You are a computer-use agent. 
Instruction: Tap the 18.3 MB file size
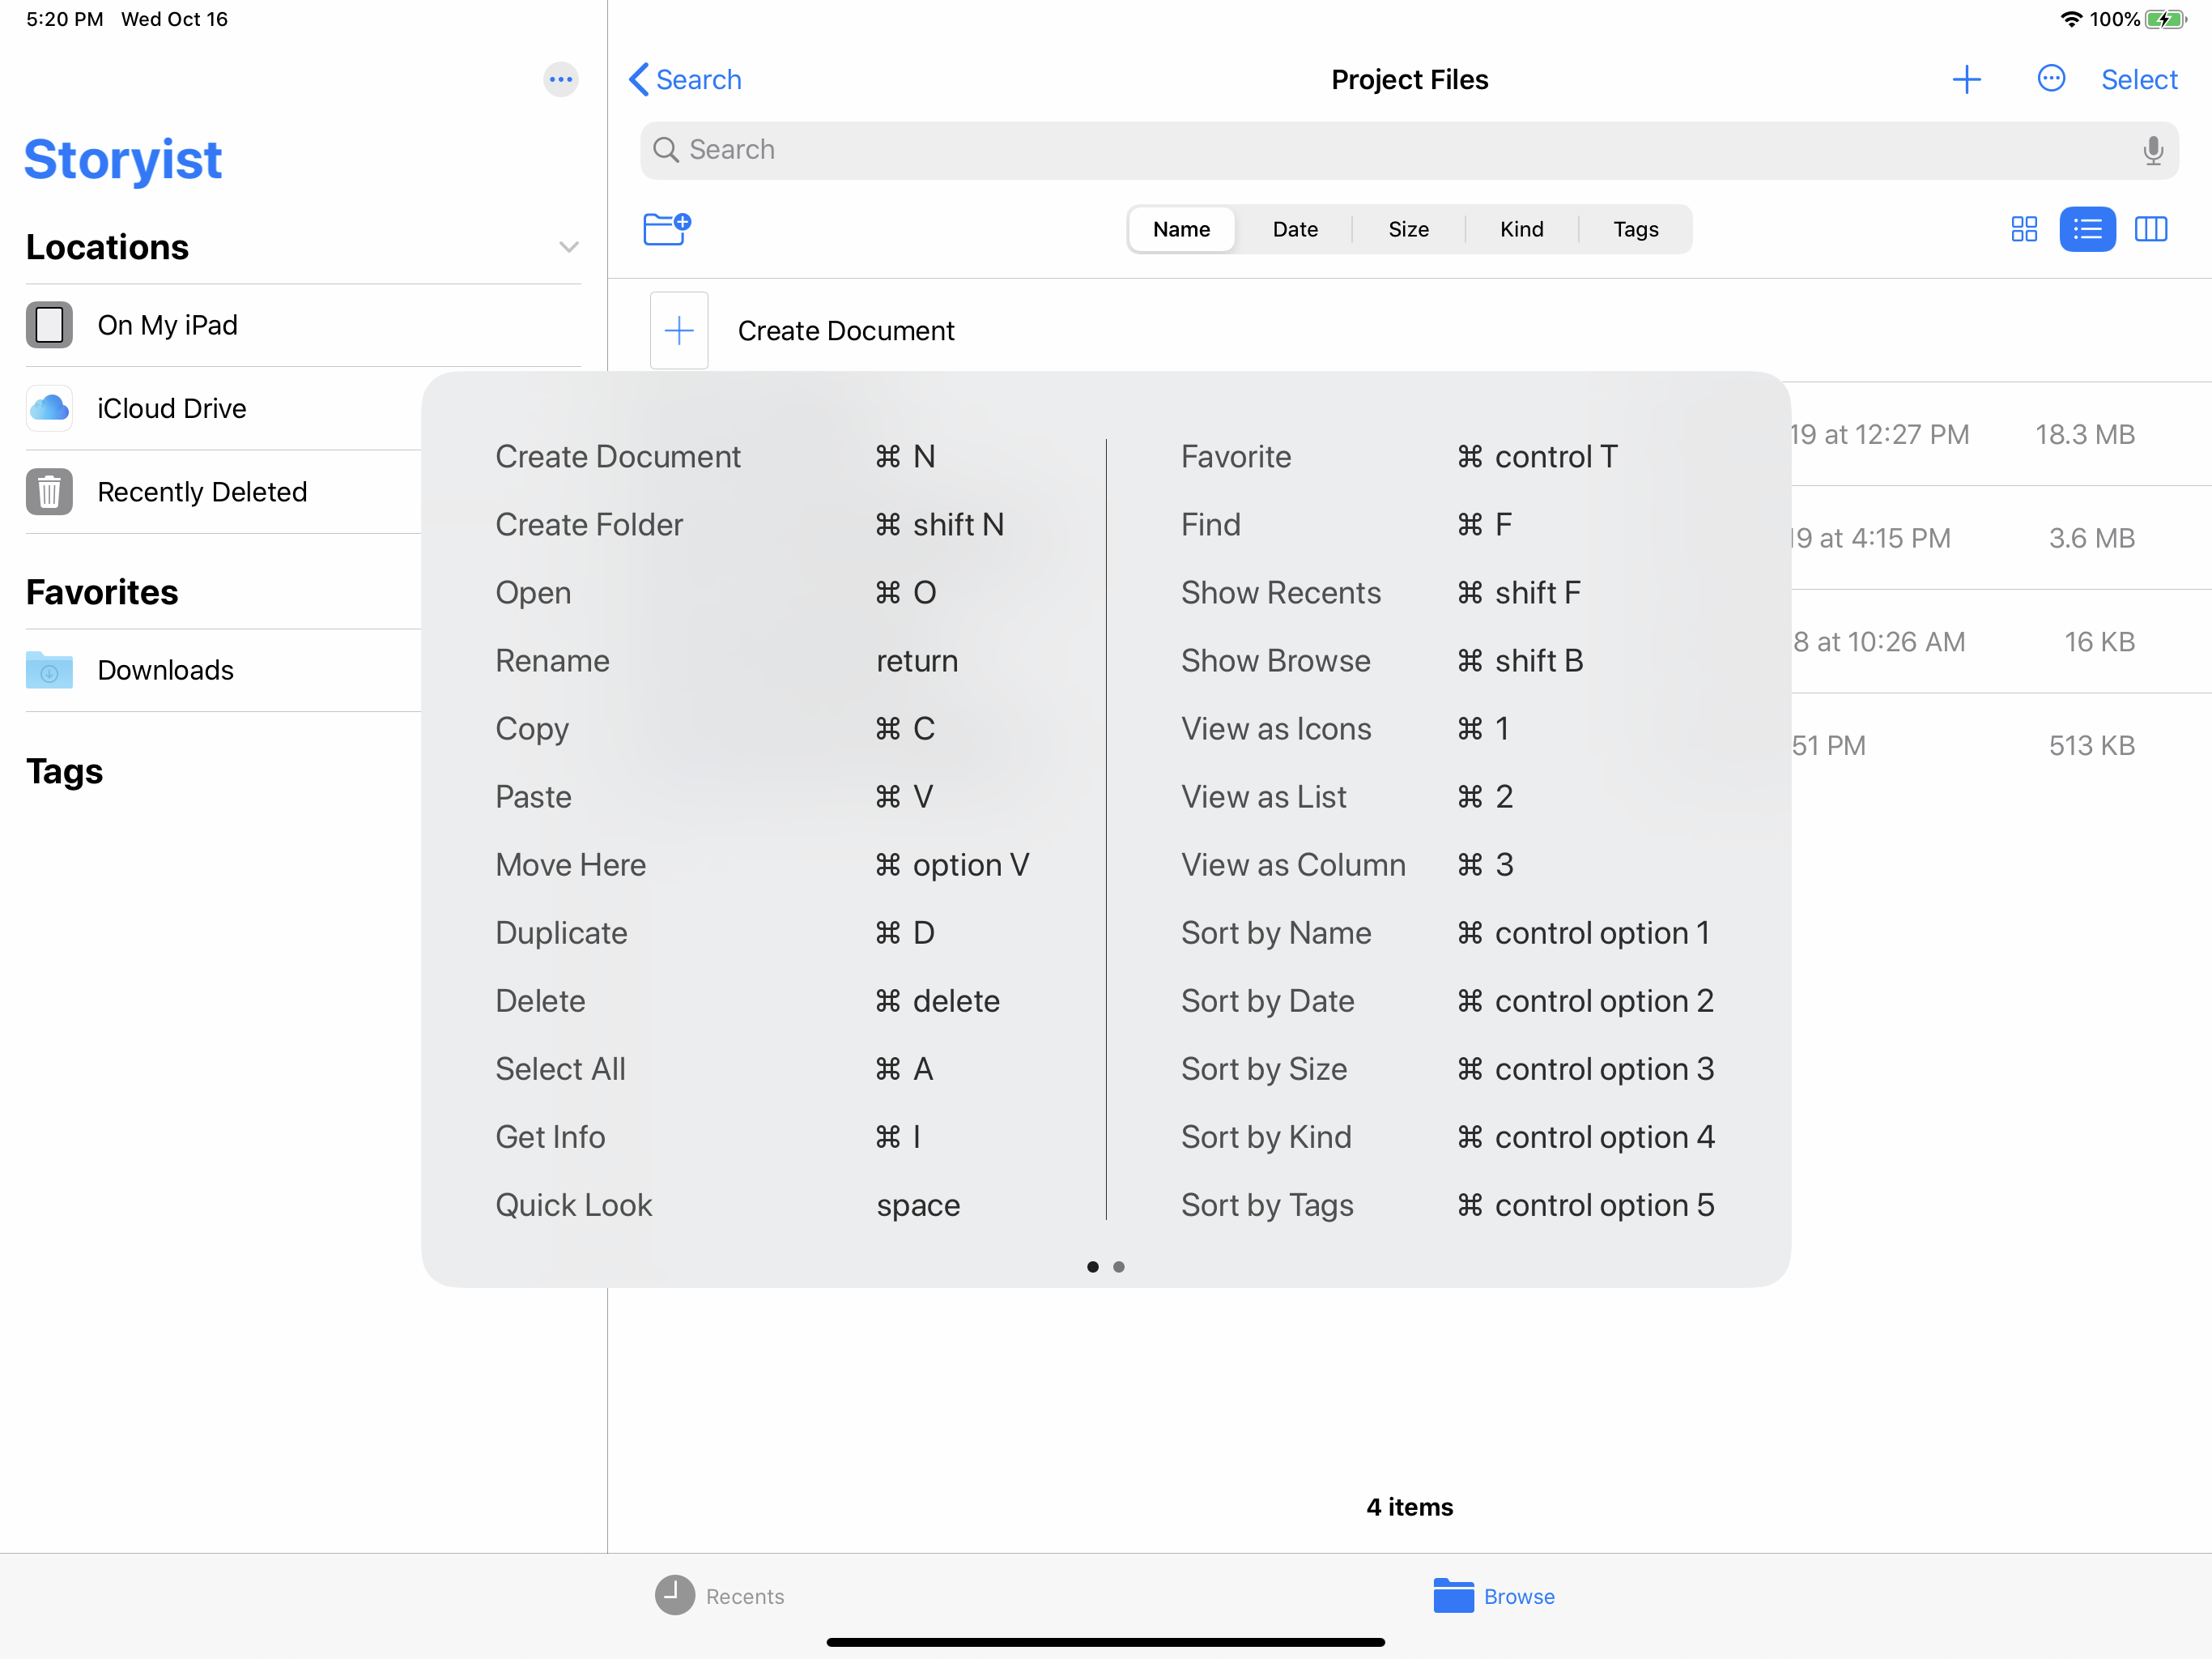tap(2085, 434)
